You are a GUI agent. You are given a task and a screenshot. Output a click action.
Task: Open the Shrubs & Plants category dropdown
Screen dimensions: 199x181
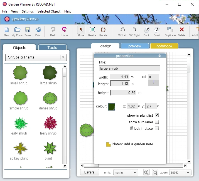click(x=63, y=57)
